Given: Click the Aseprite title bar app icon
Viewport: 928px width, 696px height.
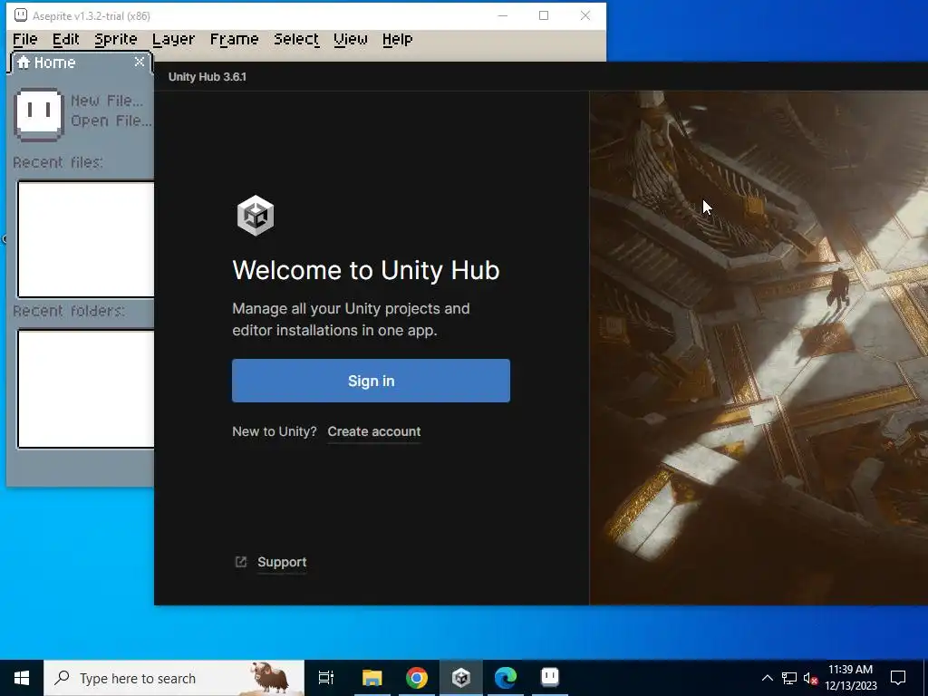Looking at the screenshot, I should click(x=21, y=15).
